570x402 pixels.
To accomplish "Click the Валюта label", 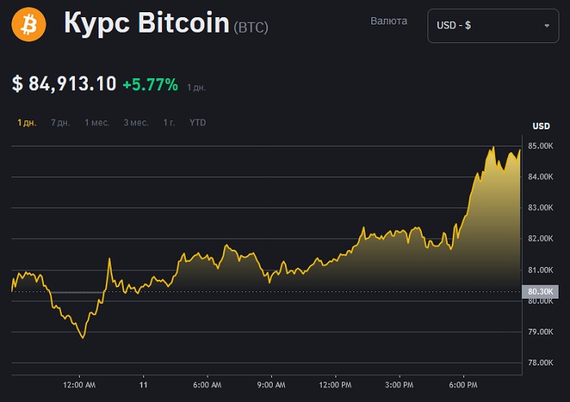I will click(388, 21).
